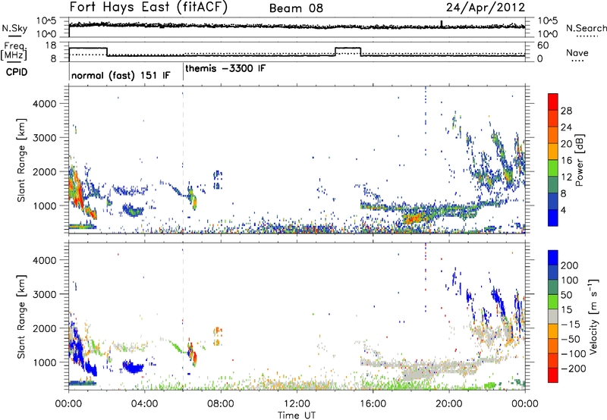This screenshot has height=420, width=607.
Task: Click the "04:00" time tick label
Action: coord(144,404)
